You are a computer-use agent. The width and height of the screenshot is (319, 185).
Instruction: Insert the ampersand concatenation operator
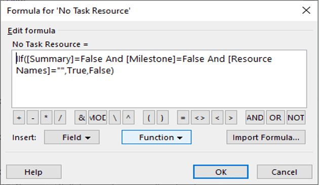tap(81, 117)
